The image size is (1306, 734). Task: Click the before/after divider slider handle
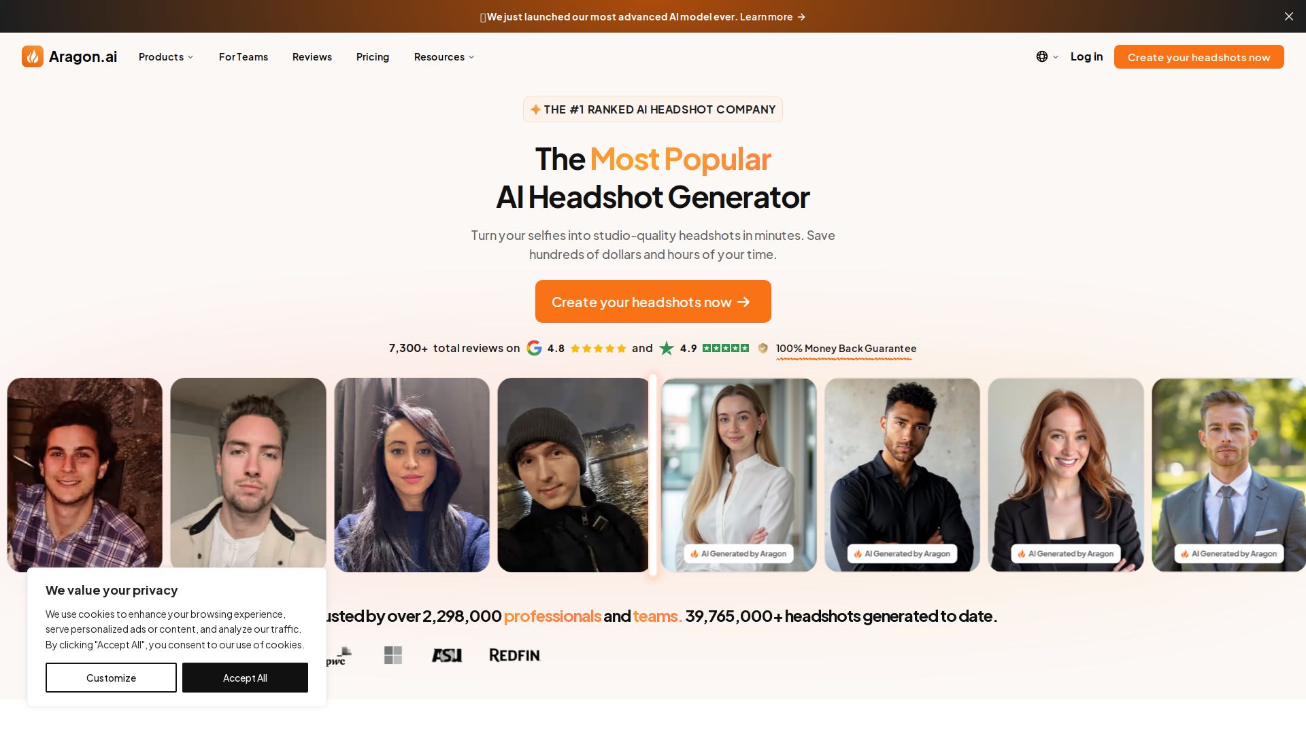[x=653, y=474]
